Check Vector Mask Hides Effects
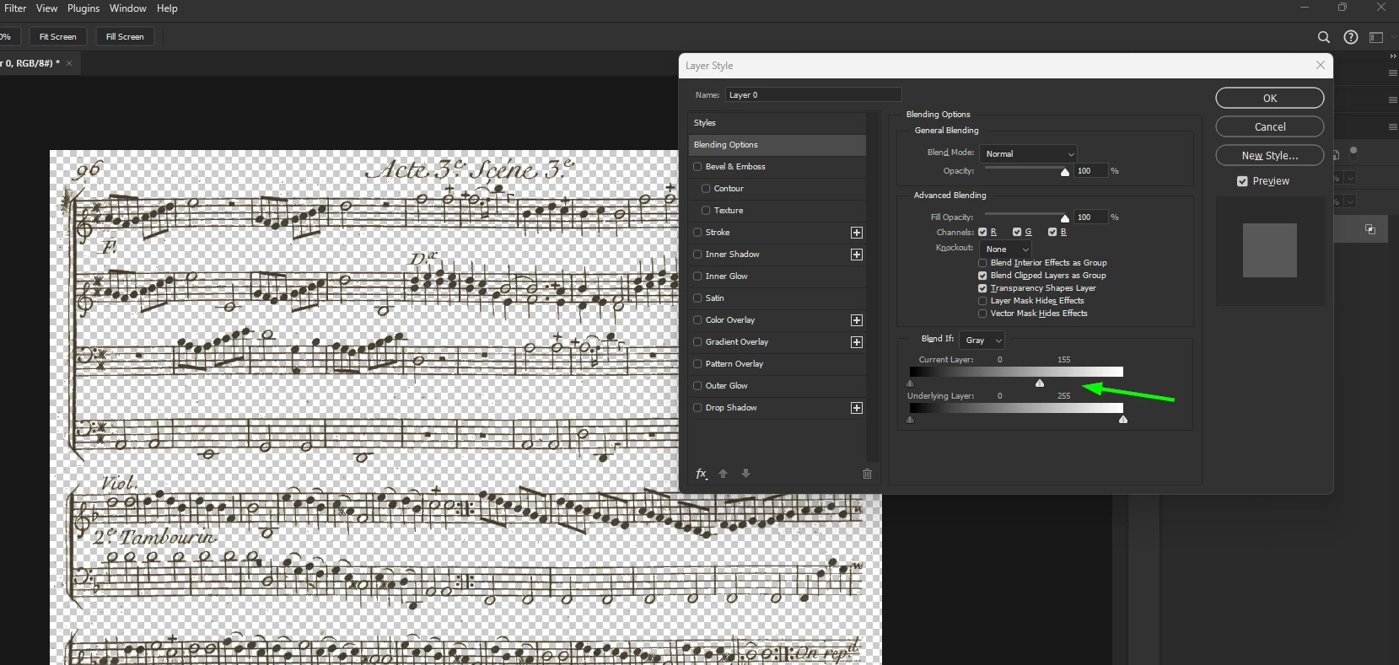 tap(982, 314)
